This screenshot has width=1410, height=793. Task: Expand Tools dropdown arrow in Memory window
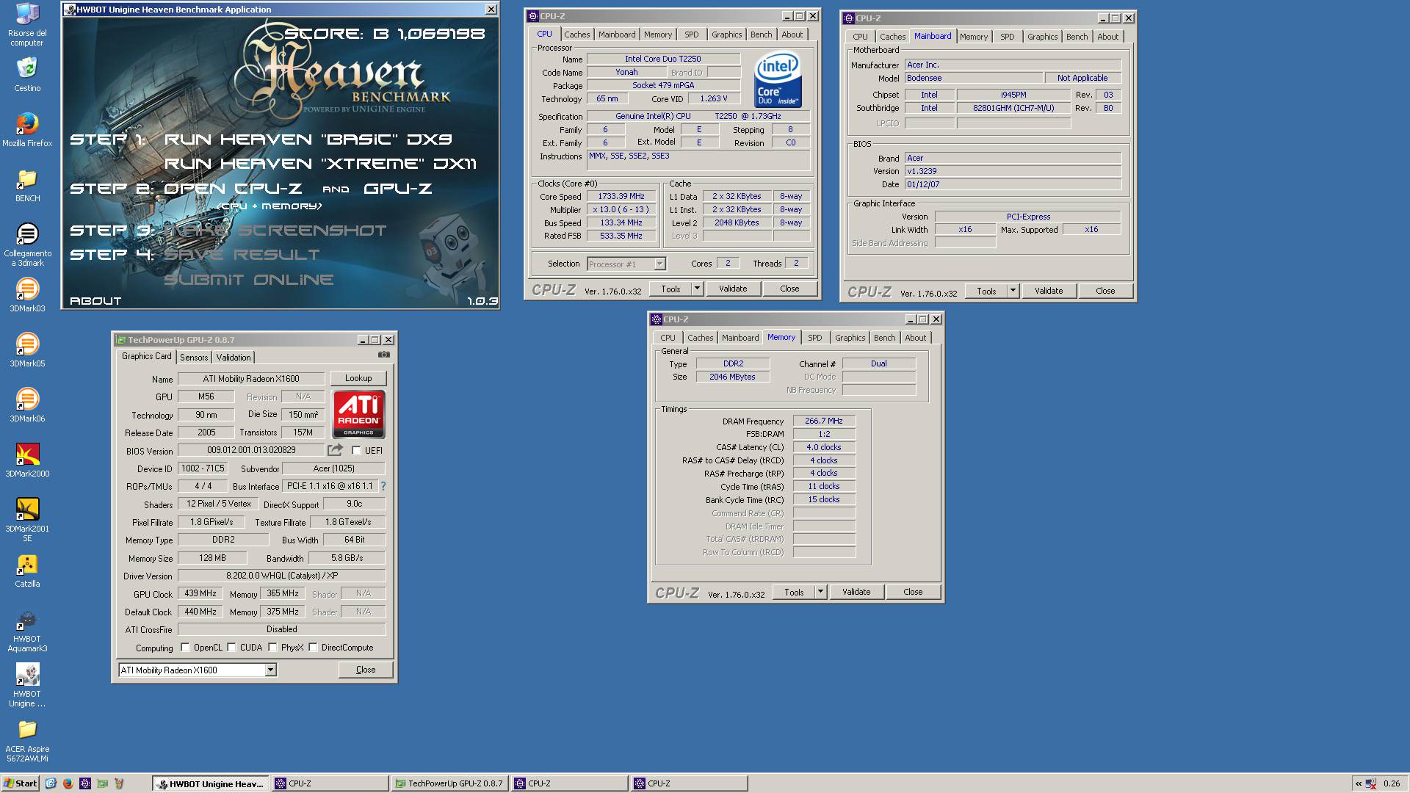pyautogui.click(x=820, y=592)
